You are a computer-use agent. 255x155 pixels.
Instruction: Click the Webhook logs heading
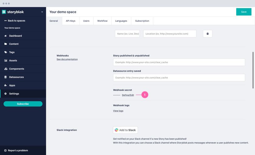121,105
